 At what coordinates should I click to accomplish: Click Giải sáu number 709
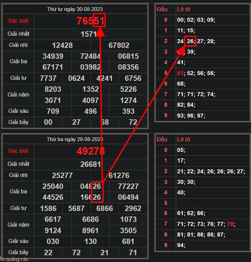[x=53, y=111]
